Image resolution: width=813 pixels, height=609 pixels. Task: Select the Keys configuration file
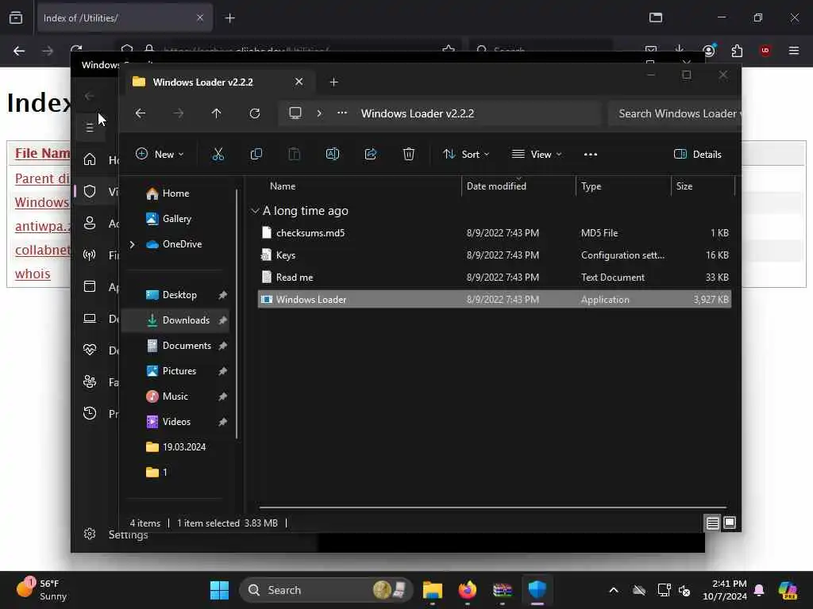pyautogui.click(x=494, y=255)
